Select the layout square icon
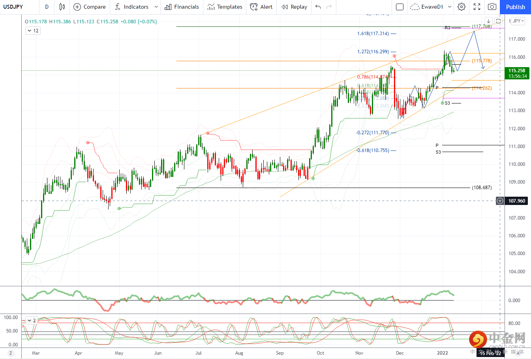The image size is (531, 359). pos(400,7)
